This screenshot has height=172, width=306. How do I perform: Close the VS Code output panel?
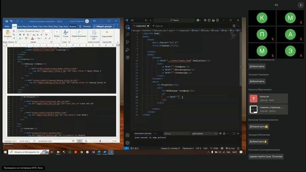point(238,134)
